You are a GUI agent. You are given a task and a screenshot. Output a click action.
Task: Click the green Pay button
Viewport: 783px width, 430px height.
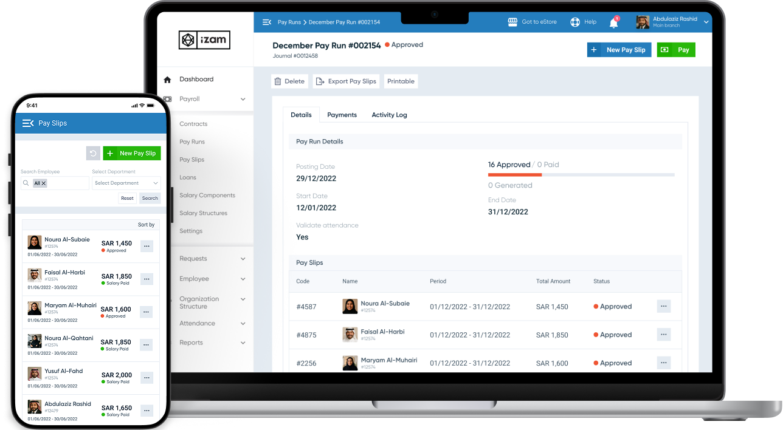click(x=676, y=50)
